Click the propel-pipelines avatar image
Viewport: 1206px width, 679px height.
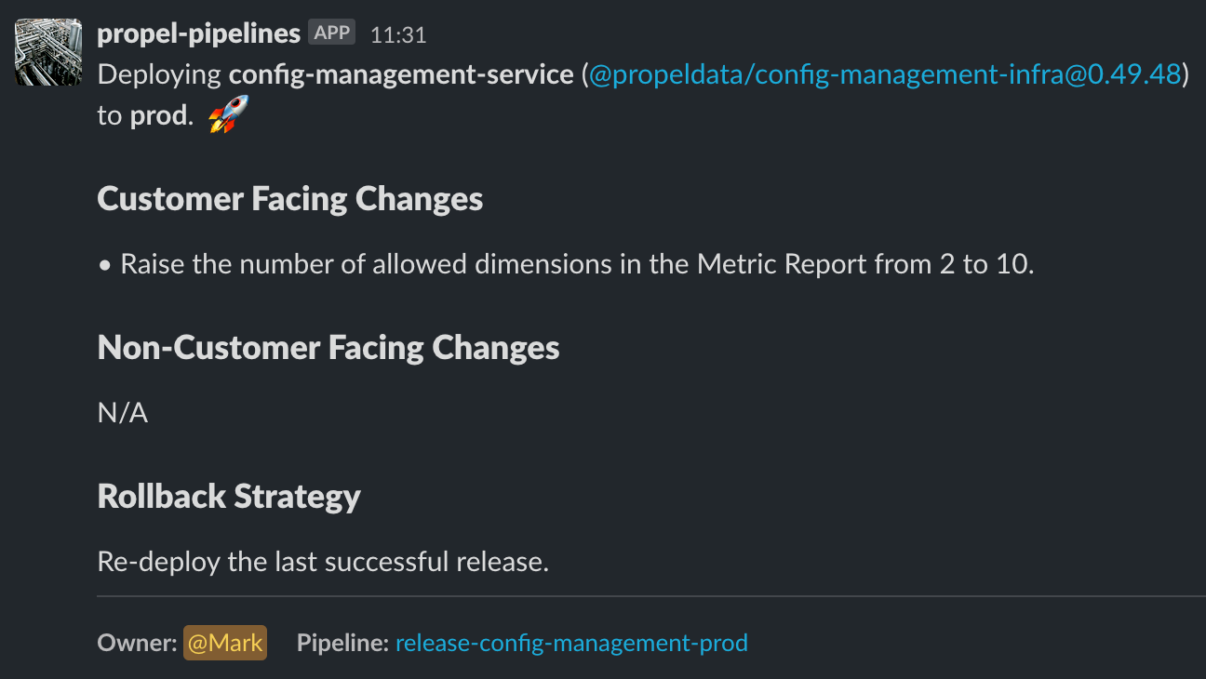(49, 52)
